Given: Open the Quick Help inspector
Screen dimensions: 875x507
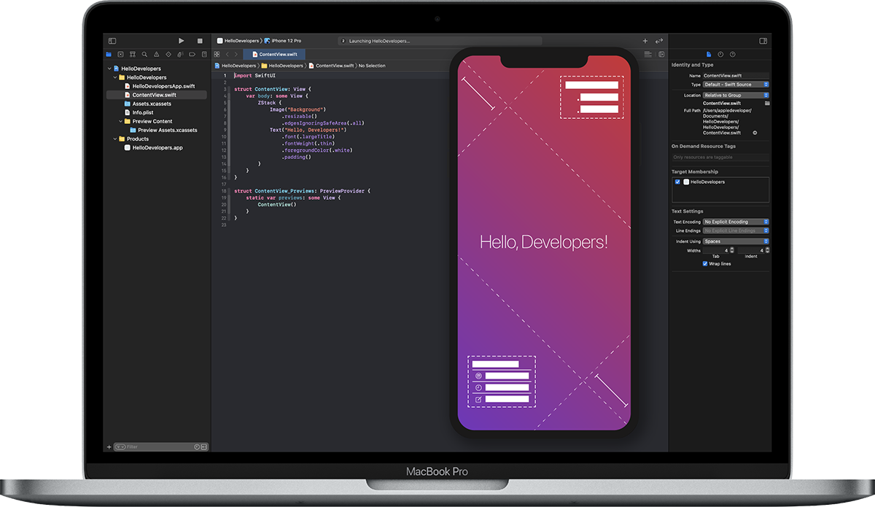Looking at the screenshot, I should tap(733, 54).
